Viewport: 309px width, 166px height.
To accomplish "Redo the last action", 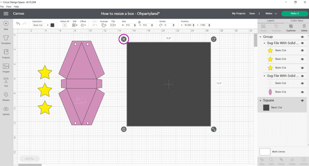I will (x=24, y=24).
